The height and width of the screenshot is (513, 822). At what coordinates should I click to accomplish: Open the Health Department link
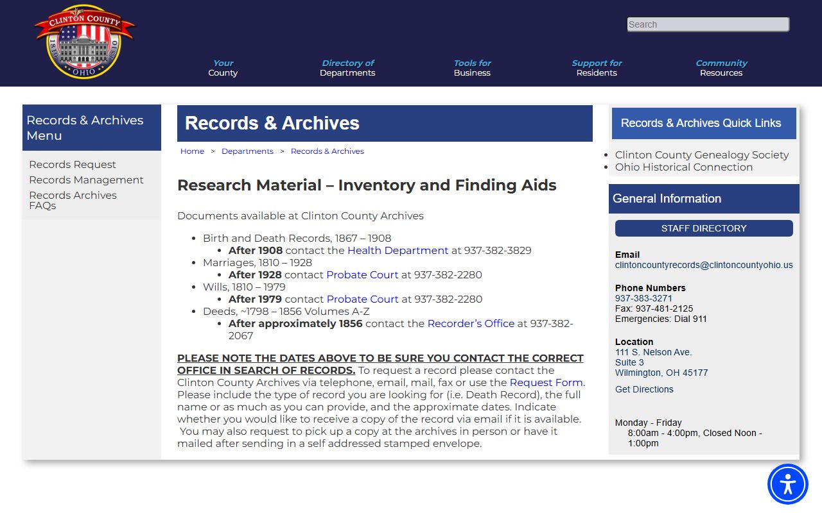(398, 251)
